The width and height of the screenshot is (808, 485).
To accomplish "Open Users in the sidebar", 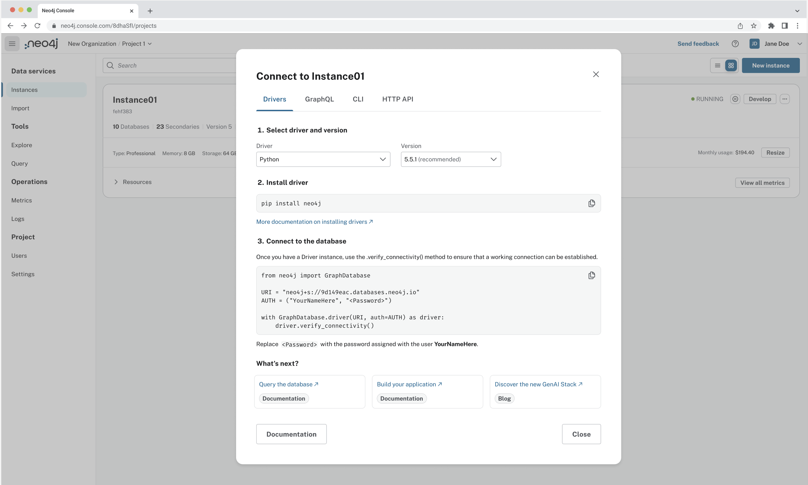I will pos(19,256).
